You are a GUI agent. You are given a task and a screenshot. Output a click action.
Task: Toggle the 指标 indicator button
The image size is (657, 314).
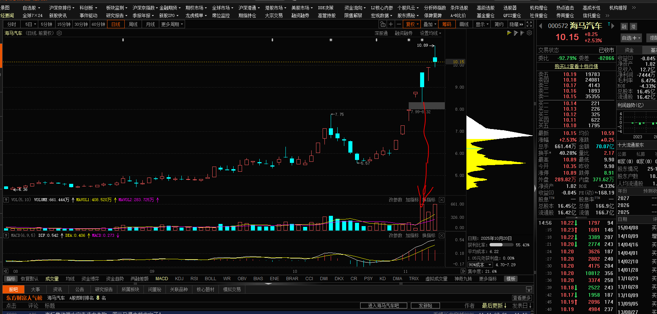(x=11, y=279)
